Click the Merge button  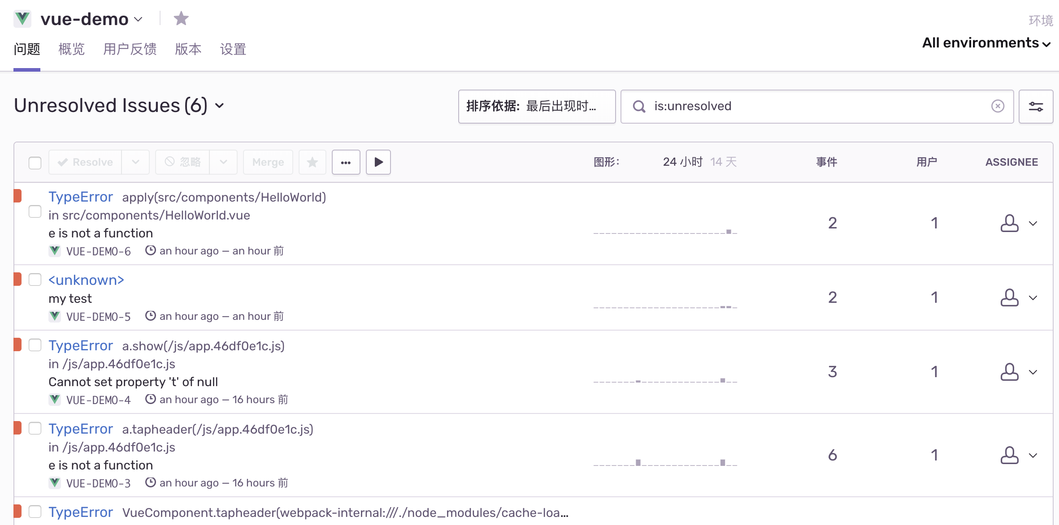pos(268,162)
